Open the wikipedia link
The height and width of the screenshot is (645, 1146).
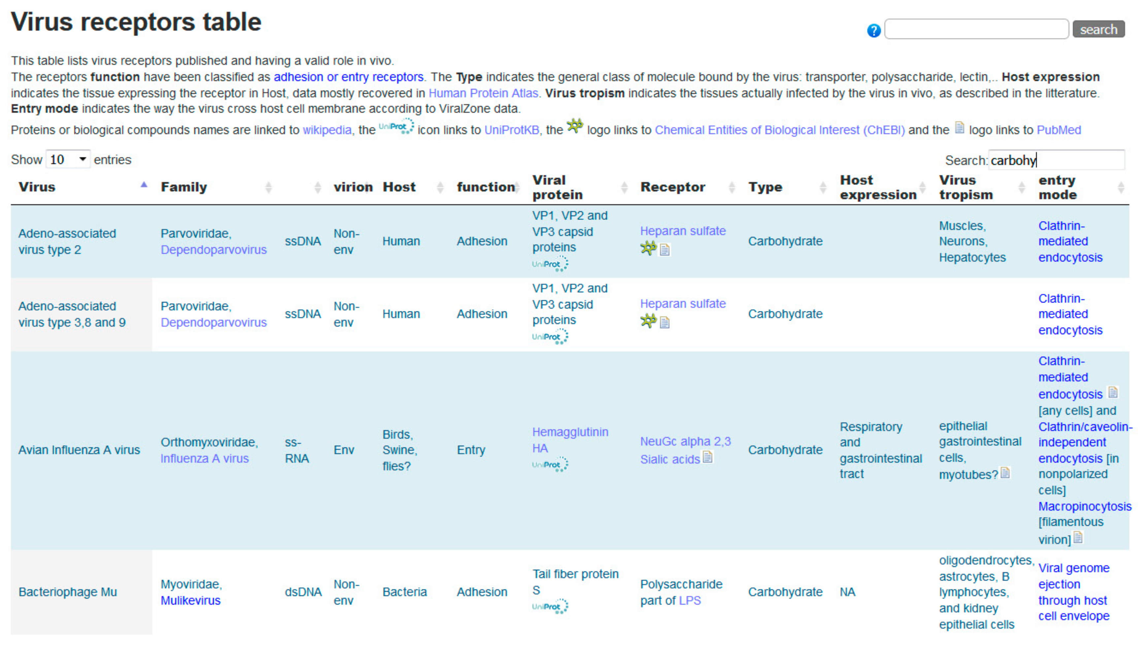click(x=327, y=130)
